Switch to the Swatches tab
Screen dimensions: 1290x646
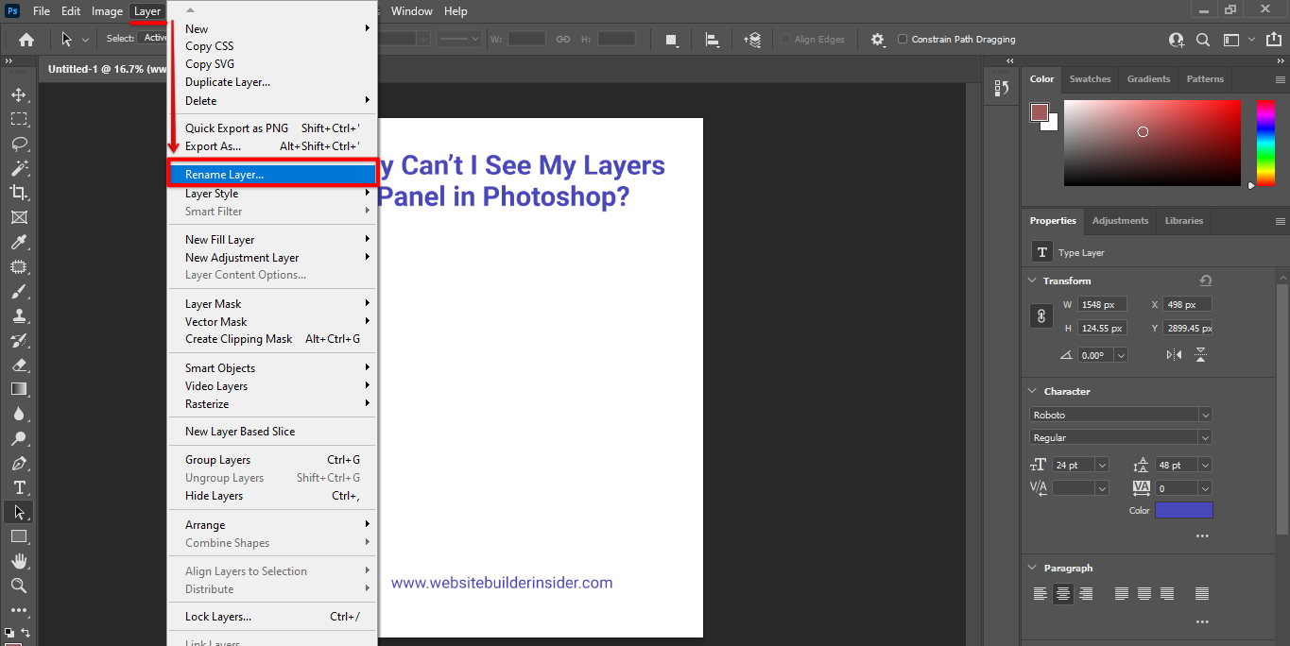1090,79
